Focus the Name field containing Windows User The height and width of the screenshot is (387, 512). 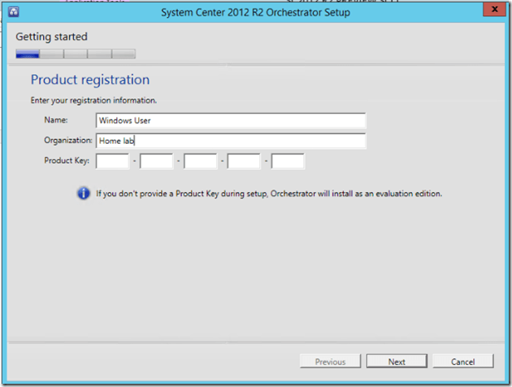click(x=230, y=120)
